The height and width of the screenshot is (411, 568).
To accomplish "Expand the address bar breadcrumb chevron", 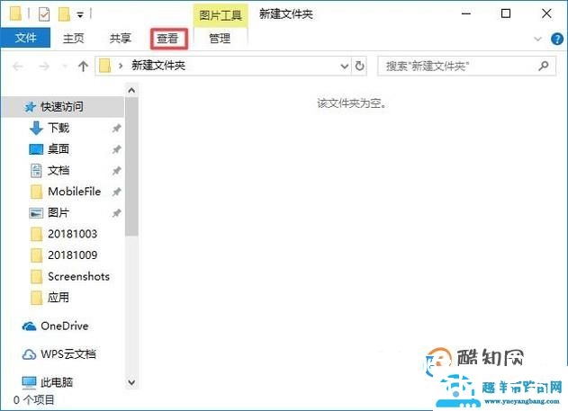I will click(121, 66).
